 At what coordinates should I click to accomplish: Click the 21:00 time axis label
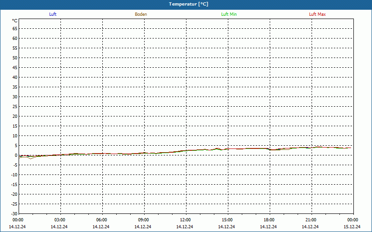coord(311,220)
